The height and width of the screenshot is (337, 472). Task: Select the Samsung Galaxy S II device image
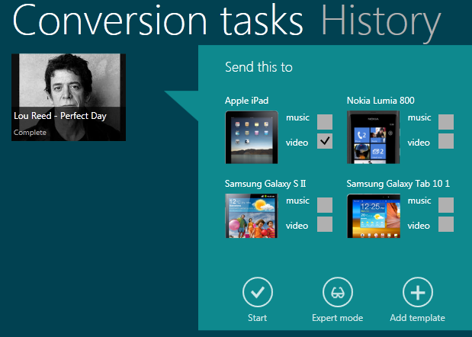(x=252, y=216)
